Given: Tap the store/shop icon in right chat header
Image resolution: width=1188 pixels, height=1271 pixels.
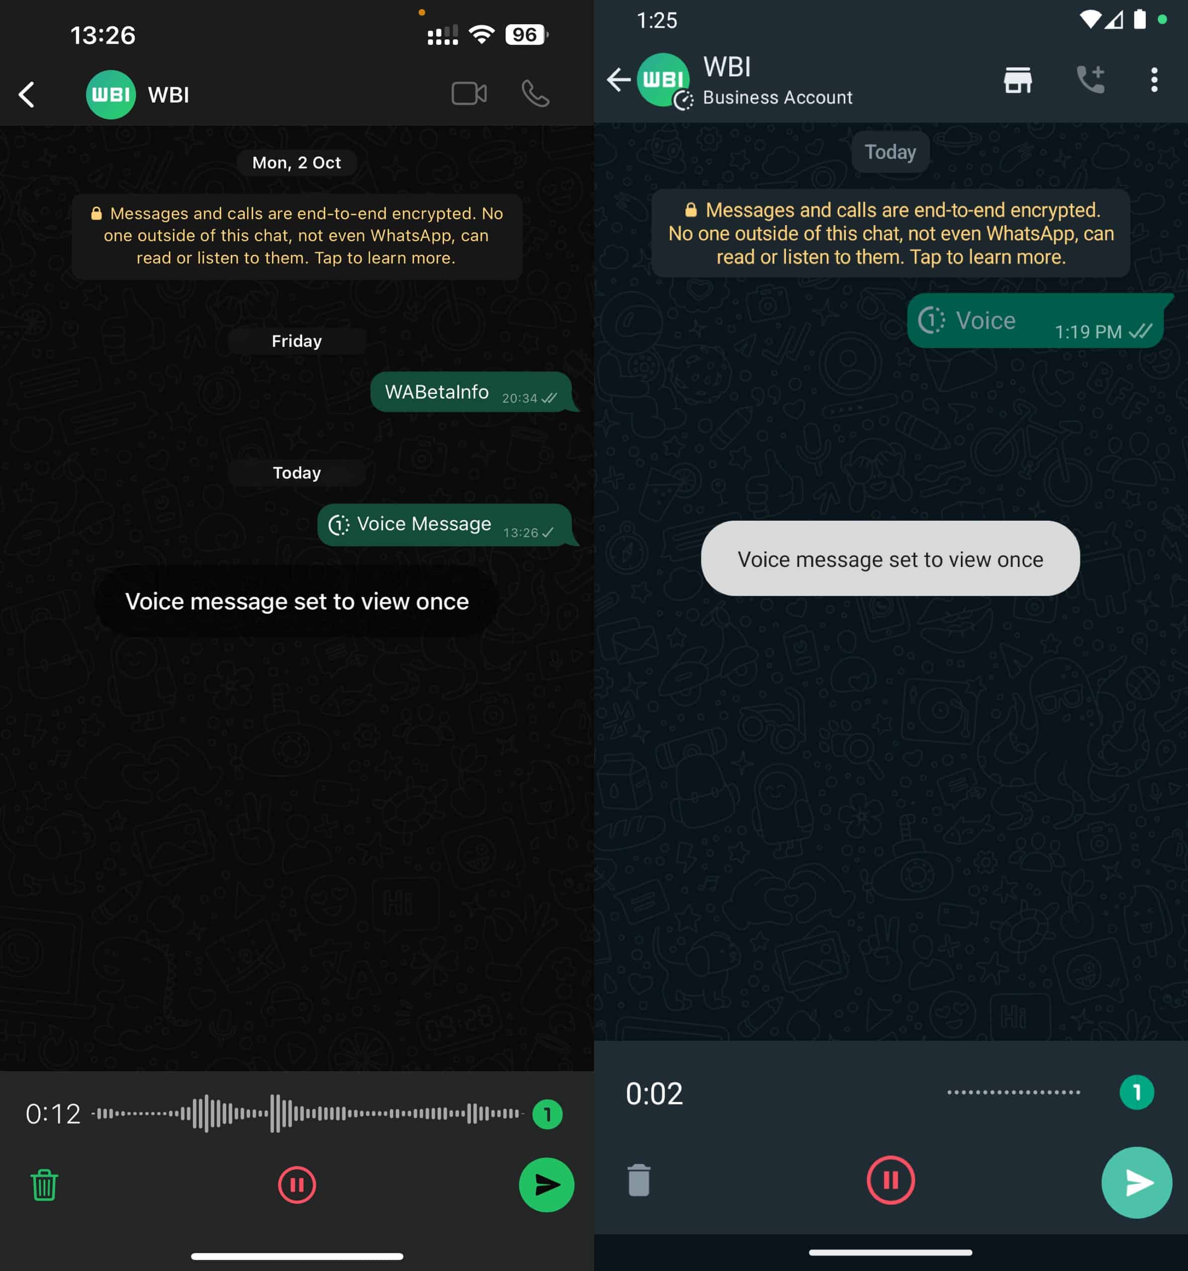Looking at the screenshot, I should [1017, 78].
